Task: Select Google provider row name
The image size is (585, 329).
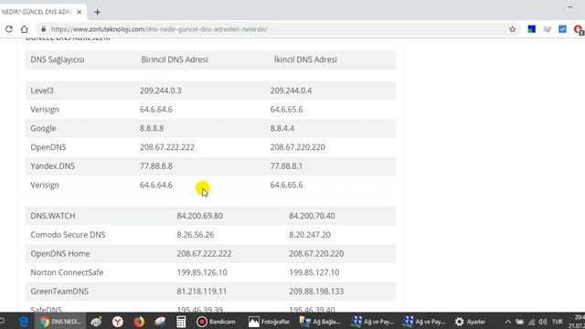Action: coord(43,128)
